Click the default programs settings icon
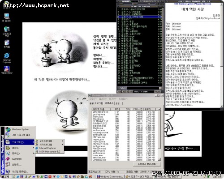224x179 pixels. (8, 135)
